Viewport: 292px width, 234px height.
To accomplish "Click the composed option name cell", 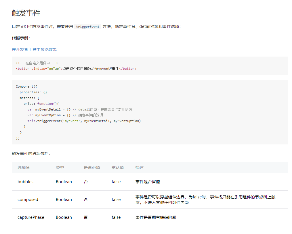I will click(28, 200).
